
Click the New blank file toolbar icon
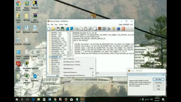pos(49,29)
